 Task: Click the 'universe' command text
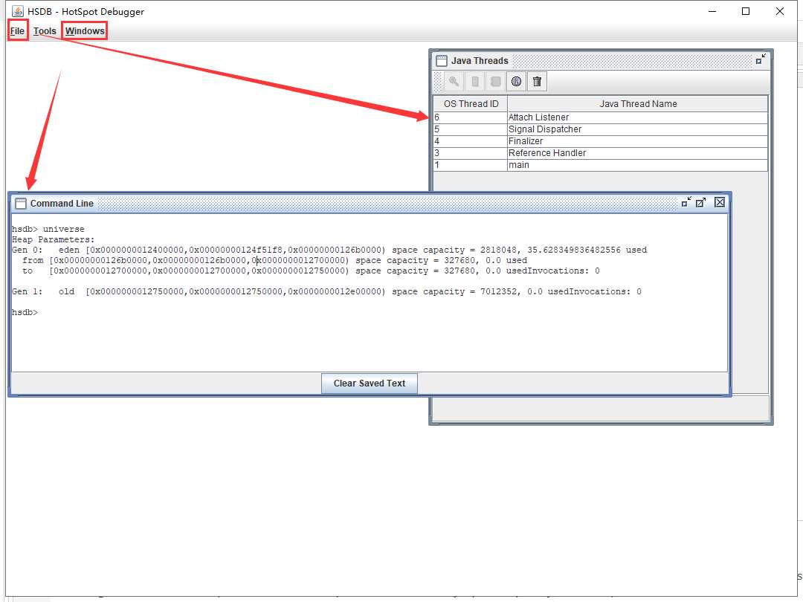pos(63,230)
